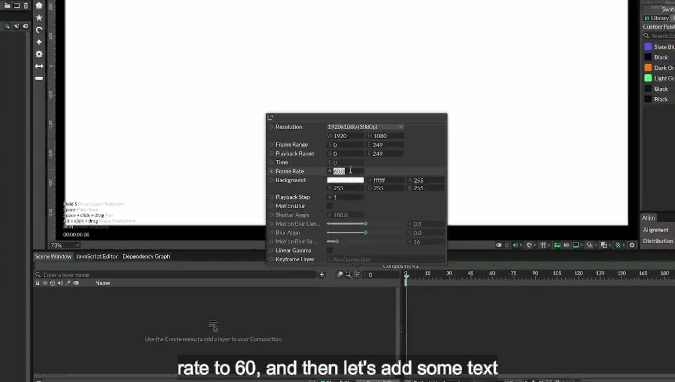Click the clear tag-with-X icon
This screenshot has width=675, height=382.
pyautogui.click(x=26, y=26)
